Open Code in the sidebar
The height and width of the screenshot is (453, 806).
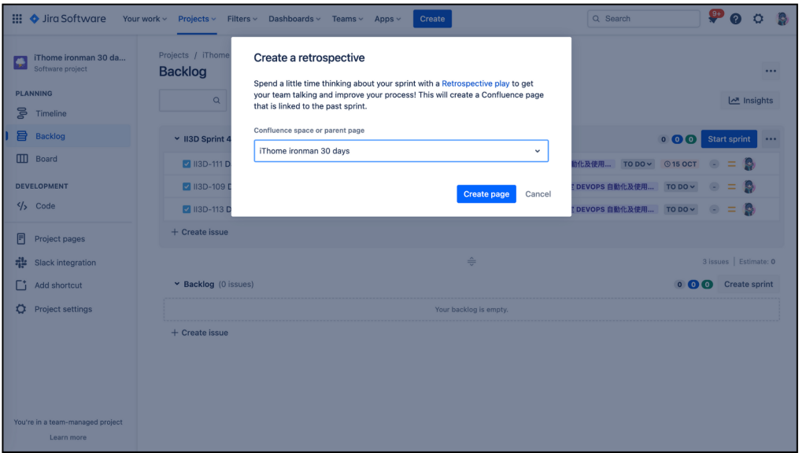click(68, 206)
